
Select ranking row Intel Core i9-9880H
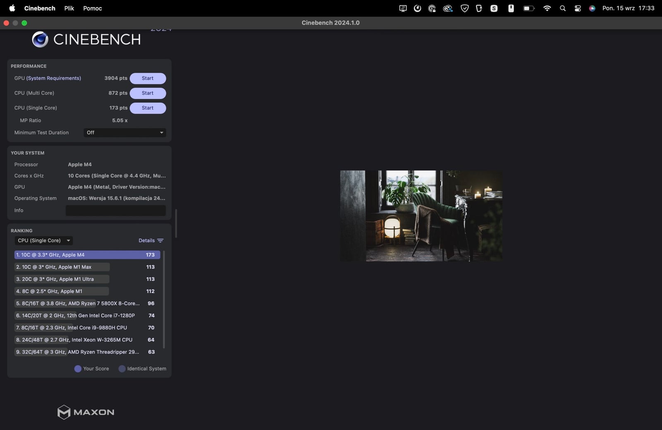(x=87, y=328)
